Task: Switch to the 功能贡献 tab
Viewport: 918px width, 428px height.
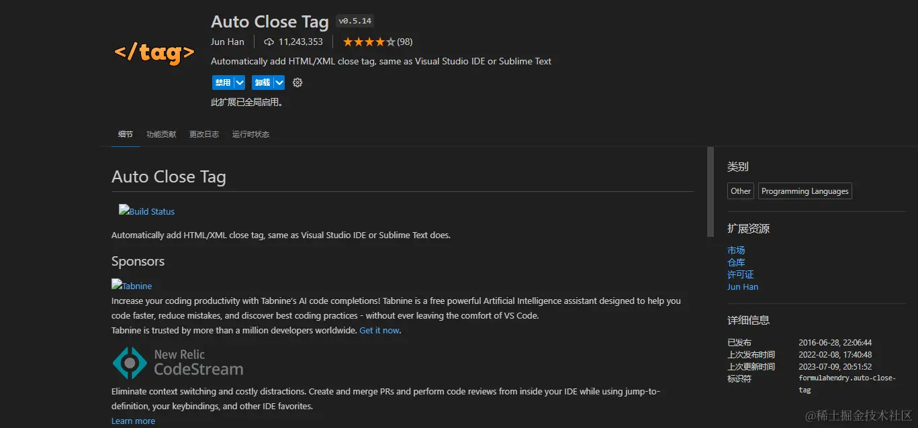Action: pos(161,134)
